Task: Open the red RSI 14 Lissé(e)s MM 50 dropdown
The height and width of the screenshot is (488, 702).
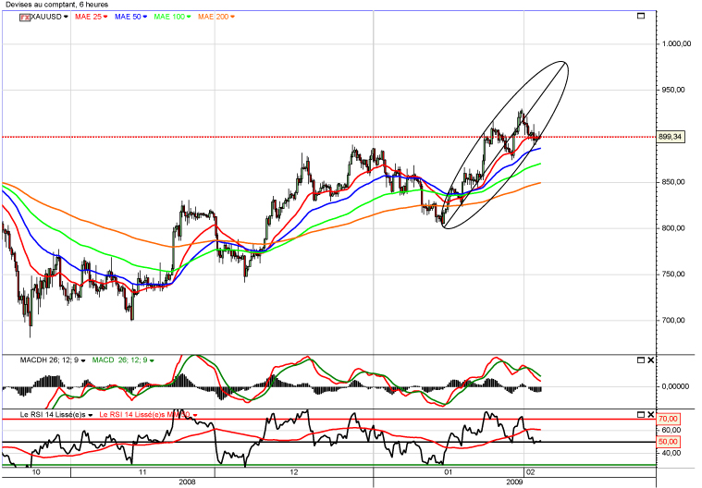Action: pyautogui.click(x=195, y=415)
